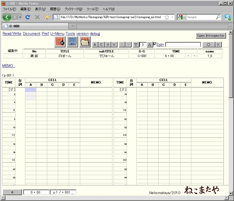The height and width of the screenshot is (201, 234).
Task: Open the U-Menu link
Action: coord(57,34)
